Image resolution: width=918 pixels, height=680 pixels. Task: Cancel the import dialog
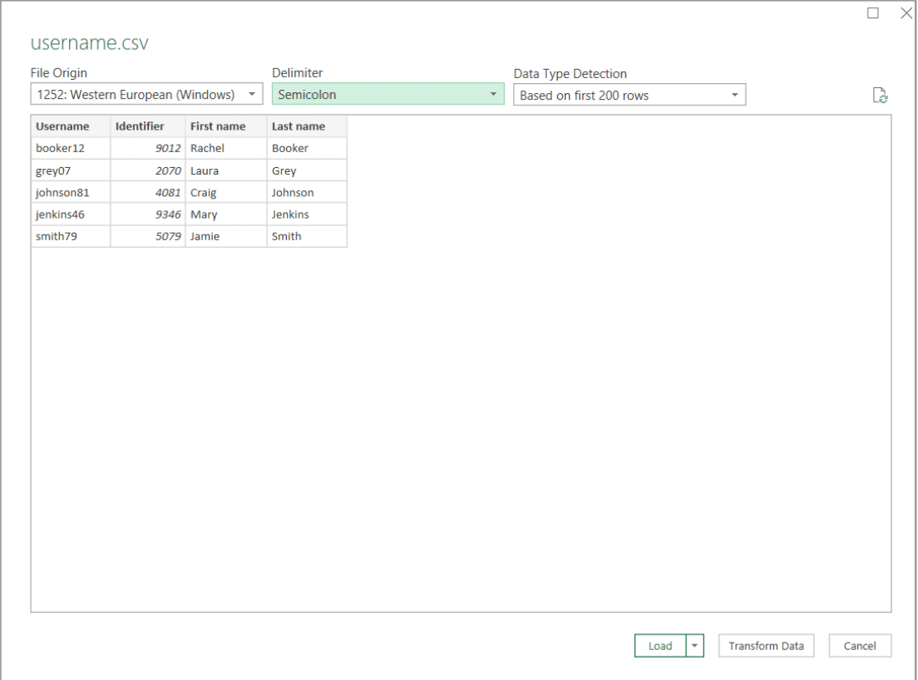pos(860,645)
